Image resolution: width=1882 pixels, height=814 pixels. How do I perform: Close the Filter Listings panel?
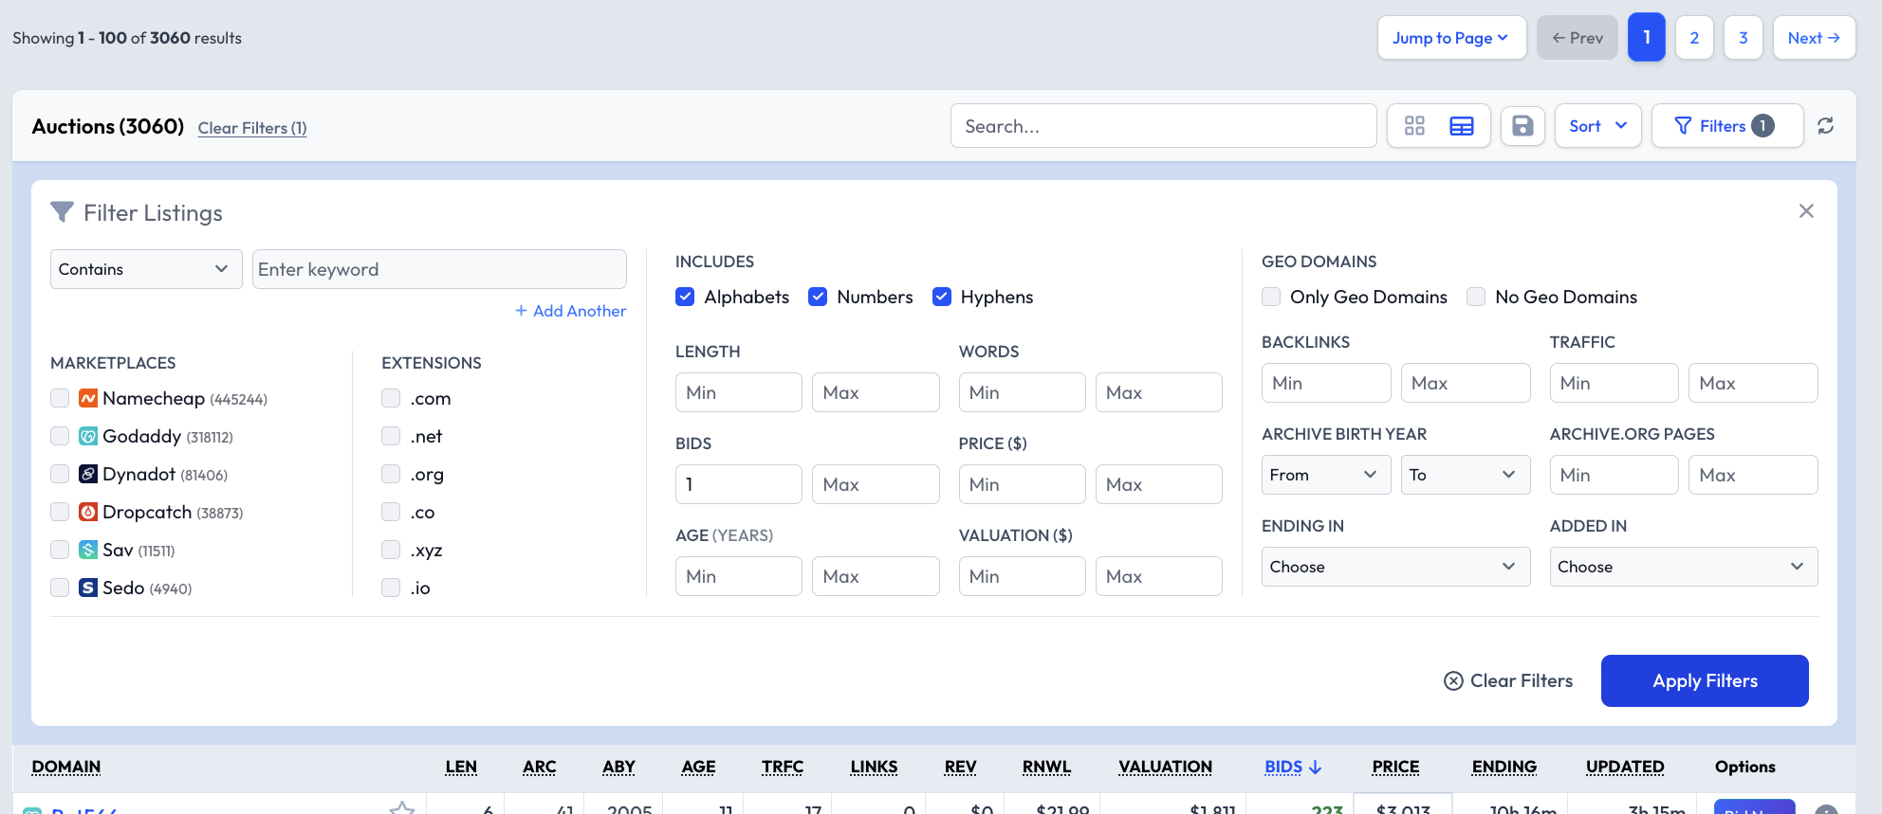(1806, 211)
